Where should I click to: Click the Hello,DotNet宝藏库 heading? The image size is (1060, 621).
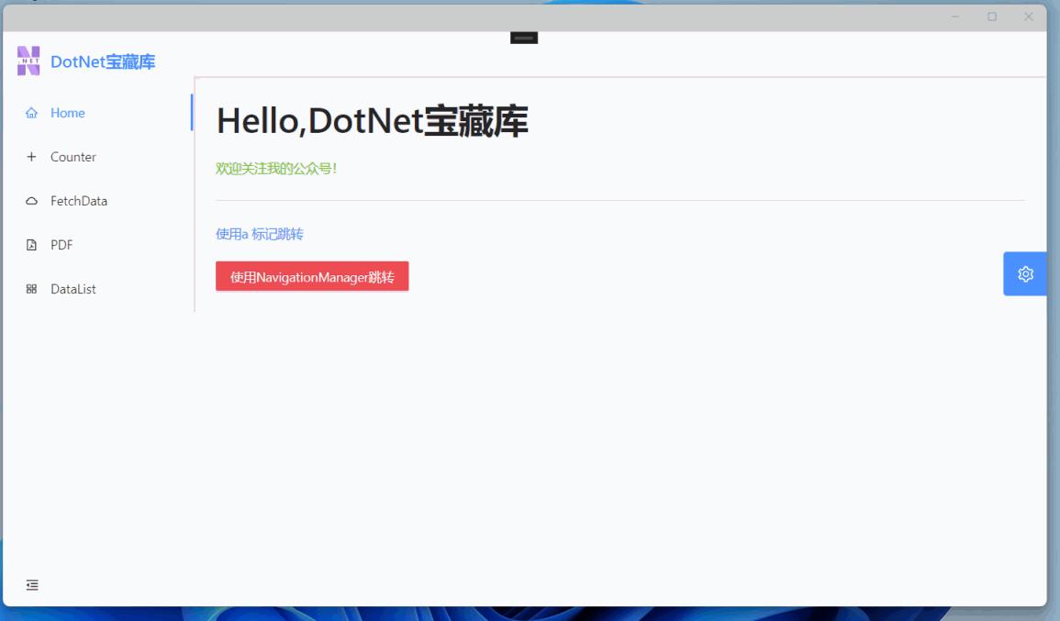372,122
